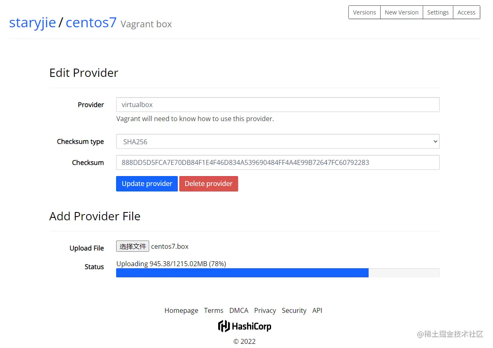Click the Update provider button
493x348 pixels.
coord(147,184)
